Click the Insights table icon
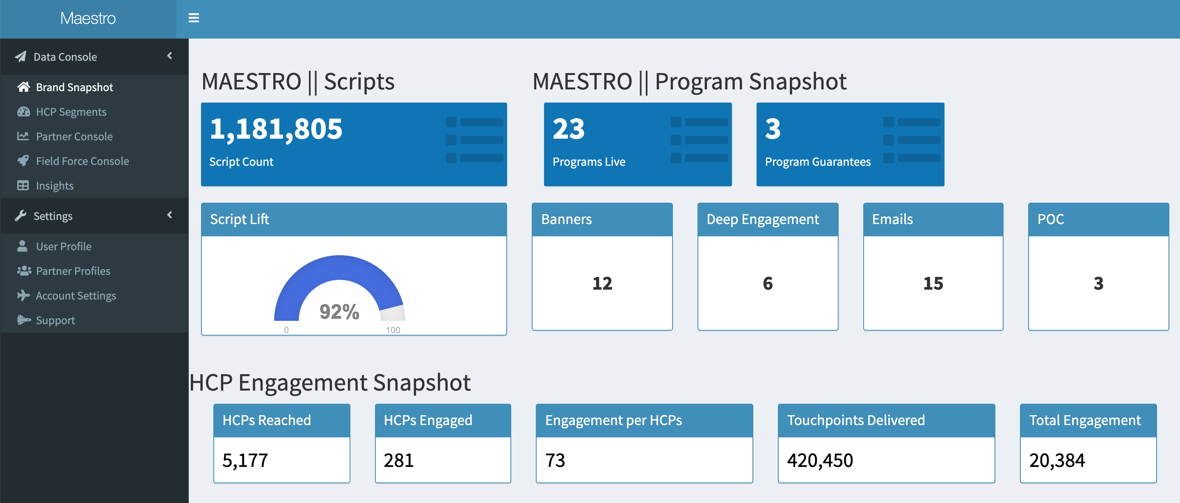Image resolution: width=1180 pixels, height=503 pixels. (x=23, y=185)
